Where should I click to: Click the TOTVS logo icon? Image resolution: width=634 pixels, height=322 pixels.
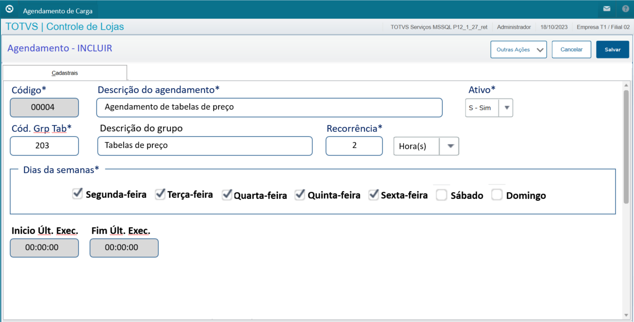(9, 9)
